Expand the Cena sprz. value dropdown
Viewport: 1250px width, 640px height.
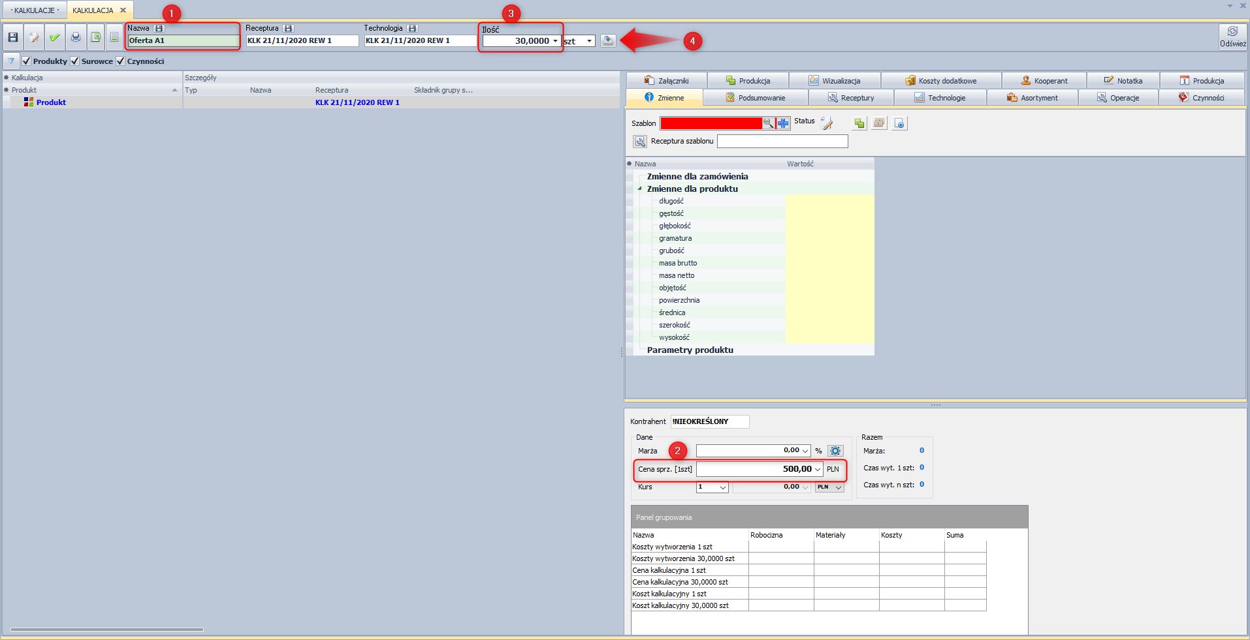818,469
